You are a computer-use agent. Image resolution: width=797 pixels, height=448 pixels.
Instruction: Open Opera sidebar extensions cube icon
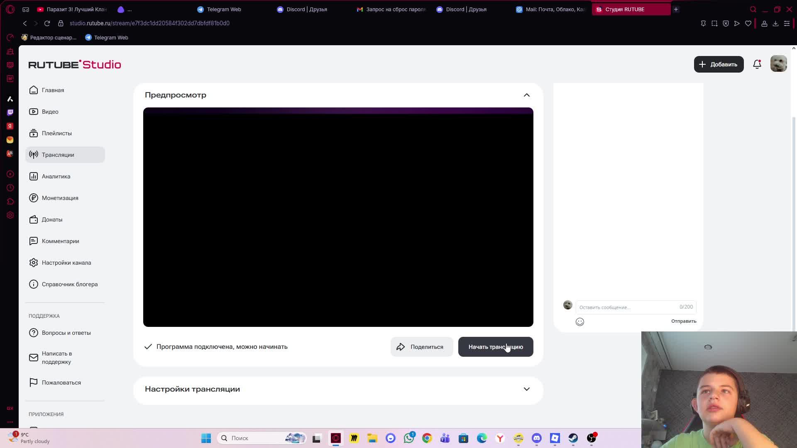[10, 202]
